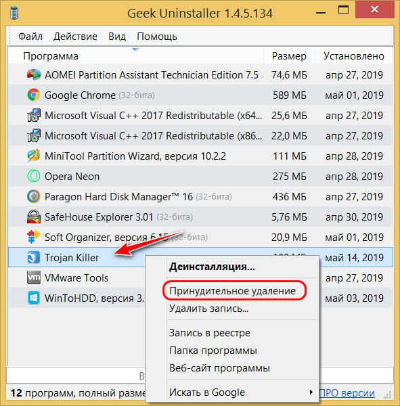Click the window resize grip in corner
The image size is (400, 406).
[388, 394]
